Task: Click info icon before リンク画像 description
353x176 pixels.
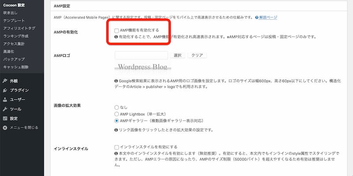Action: coord(116,130)
